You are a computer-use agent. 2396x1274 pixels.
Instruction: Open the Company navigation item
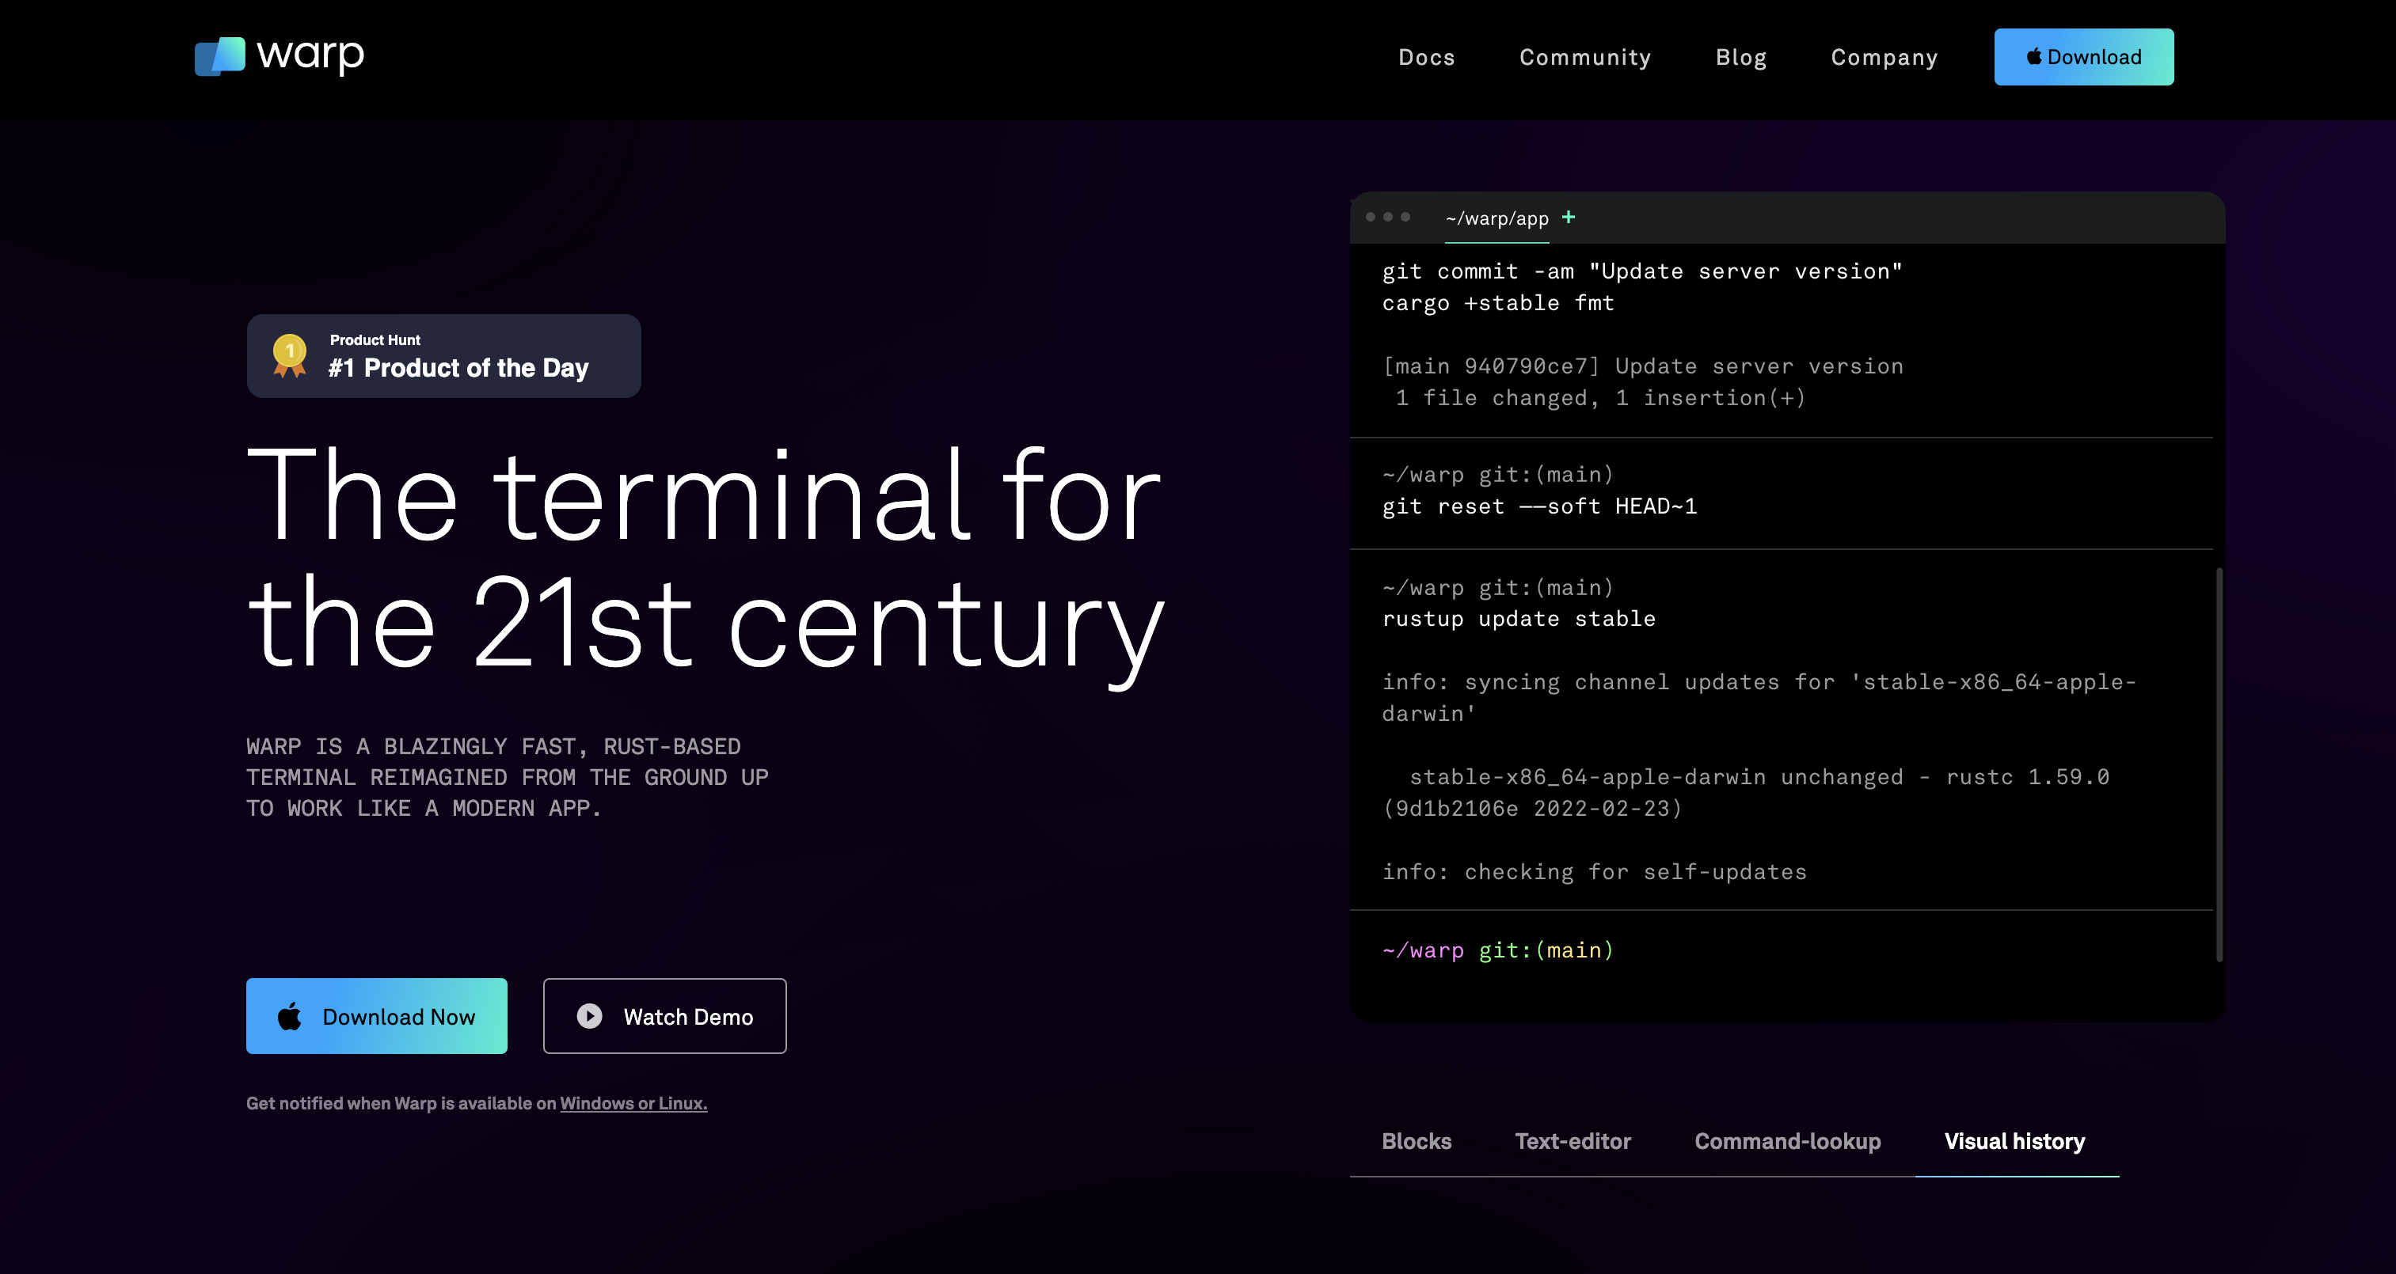click(x=1884, y=58)
